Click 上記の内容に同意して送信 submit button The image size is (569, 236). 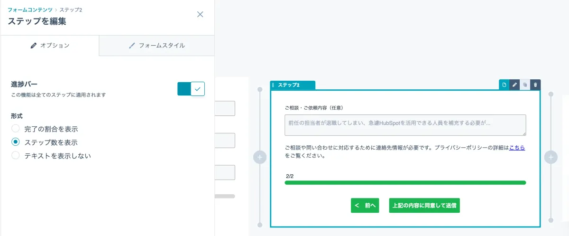tap(424, 206)
